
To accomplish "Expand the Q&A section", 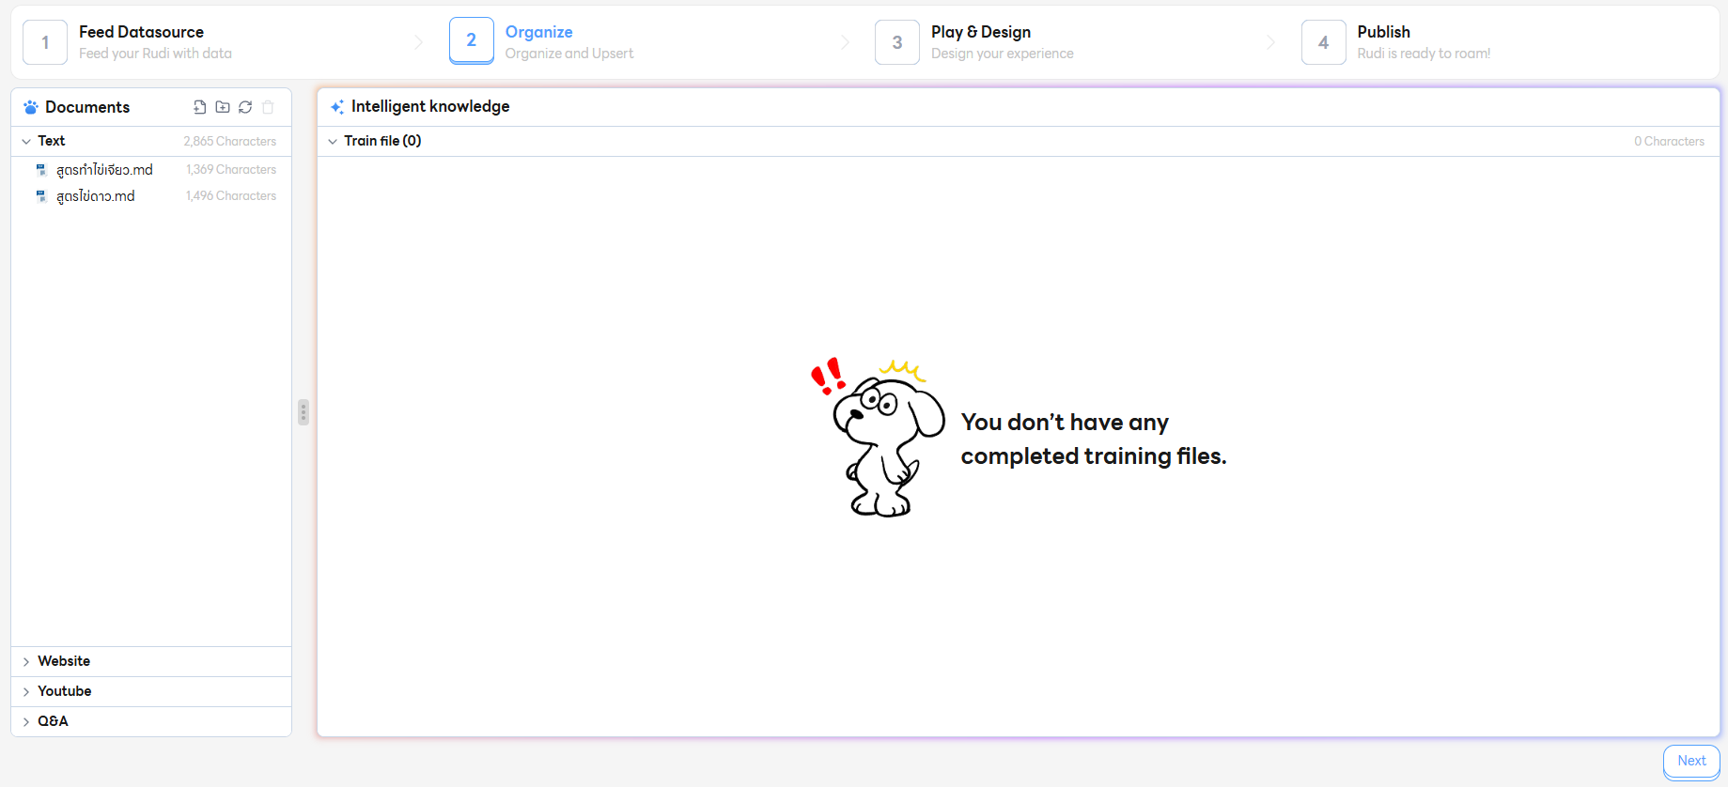I will [x=26, y=721].
